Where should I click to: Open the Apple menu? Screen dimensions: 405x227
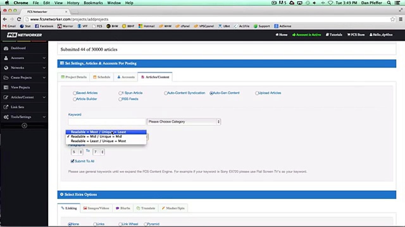pos(7,3)
